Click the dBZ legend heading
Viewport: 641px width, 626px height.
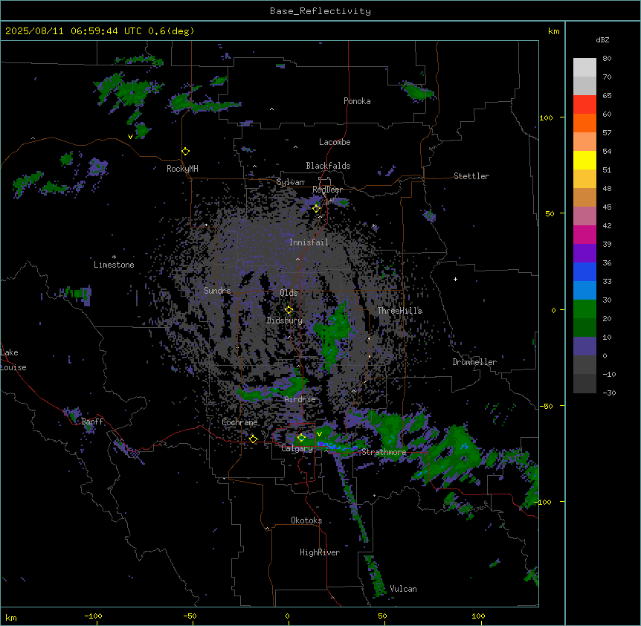(x=602, y=39)
